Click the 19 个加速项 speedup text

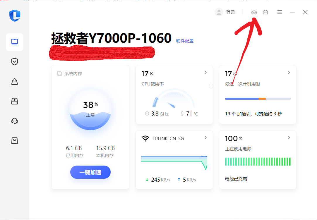(253, 114)
